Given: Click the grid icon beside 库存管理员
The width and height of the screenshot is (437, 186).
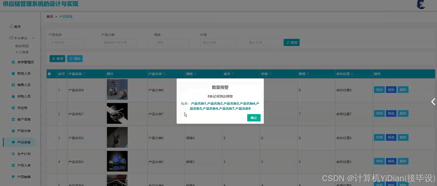Looking at the screenshot, I should 13,62.
